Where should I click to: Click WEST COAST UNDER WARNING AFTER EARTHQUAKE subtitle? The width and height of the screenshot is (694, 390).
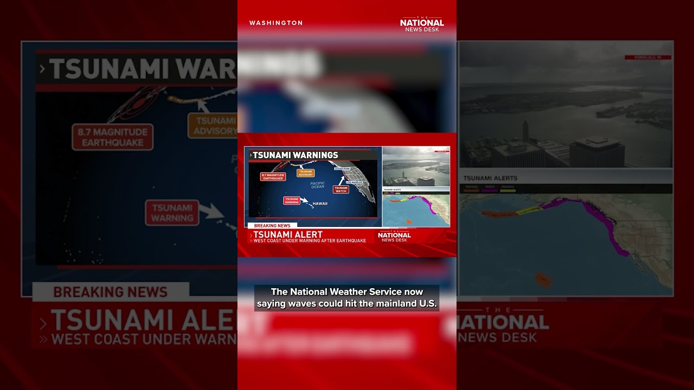310,240
